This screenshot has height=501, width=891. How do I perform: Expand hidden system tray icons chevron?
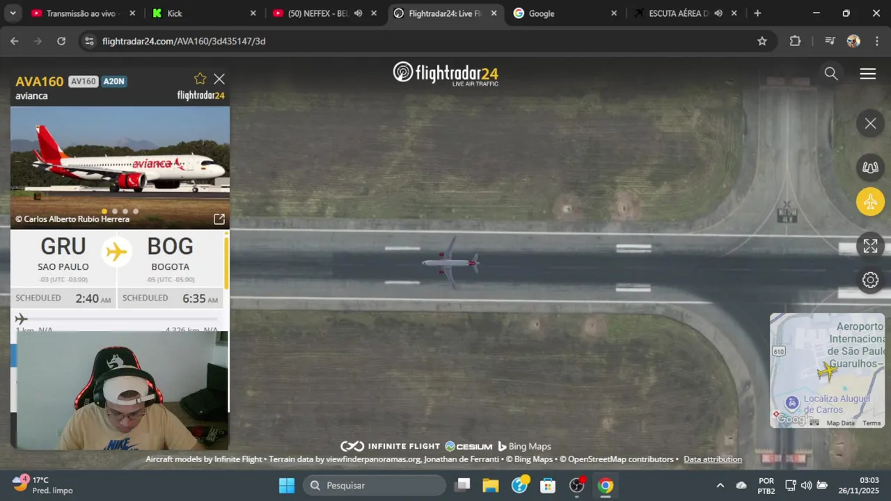720,486
